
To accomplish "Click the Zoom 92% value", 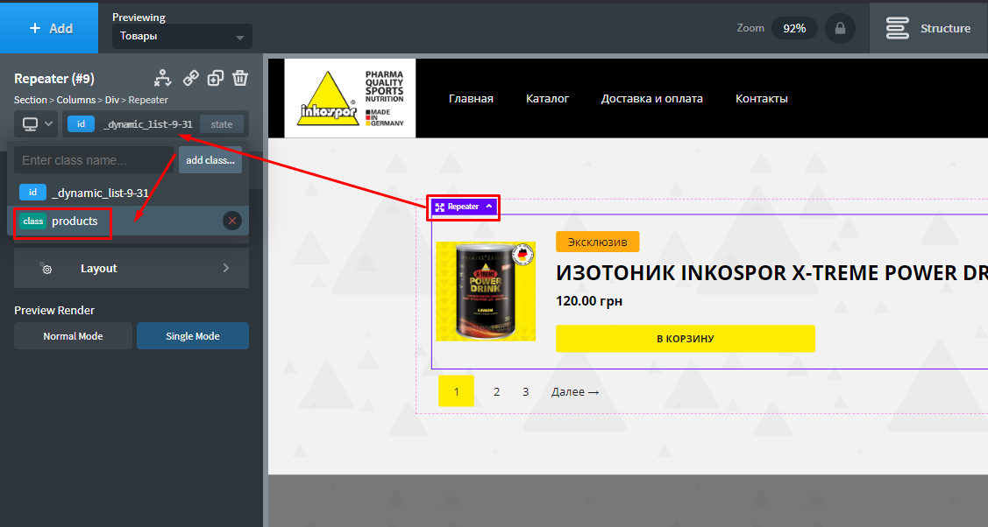I will [794, 28].
